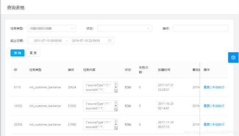Grab resize handle of row 12532 textarea
Screen dimensions: 239x136
(116, 110)
